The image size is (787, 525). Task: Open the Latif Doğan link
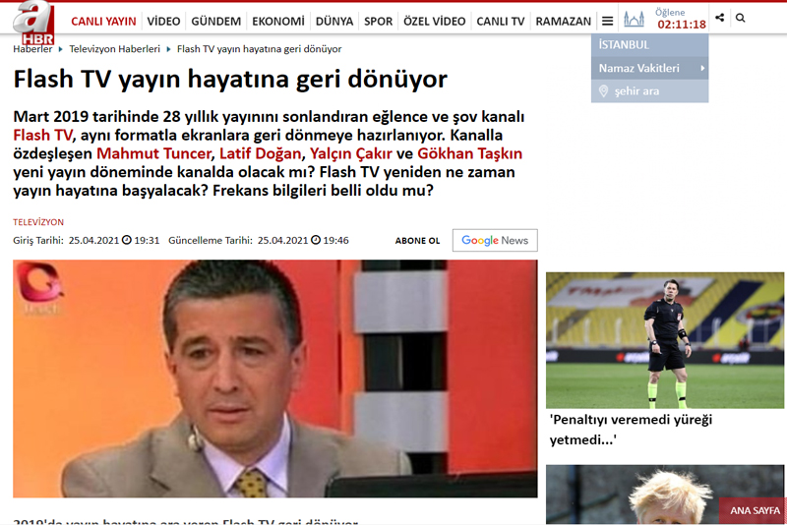point(260,154)
